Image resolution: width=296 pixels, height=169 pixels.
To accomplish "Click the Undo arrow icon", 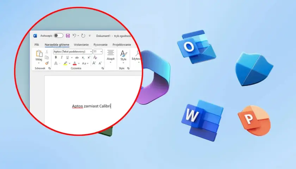I will pyautogui.click(x=74, y=36).
